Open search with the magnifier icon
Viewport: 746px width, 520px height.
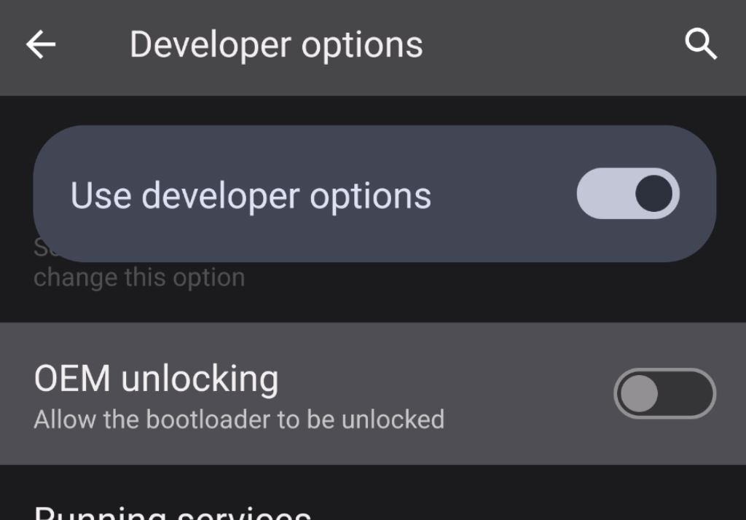(x=701, y=45)
